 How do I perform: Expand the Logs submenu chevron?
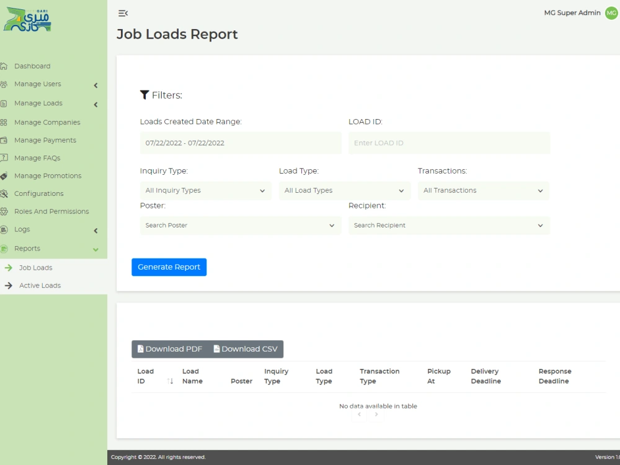pos(95,231)
